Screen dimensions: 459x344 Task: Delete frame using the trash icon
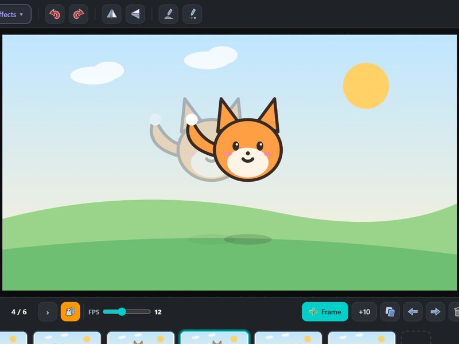coord(454,312)
